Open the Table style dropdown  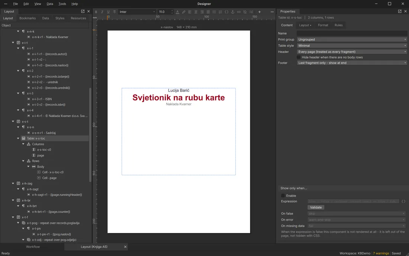[x=352, y=46]
